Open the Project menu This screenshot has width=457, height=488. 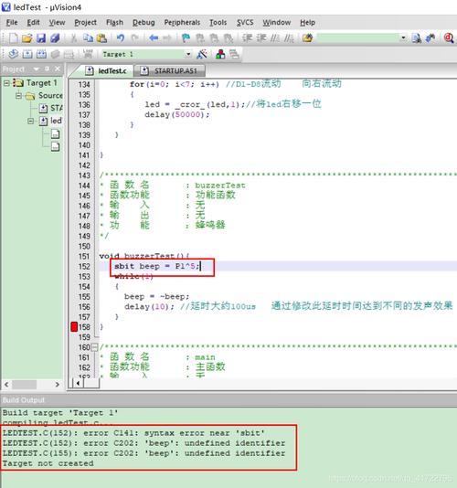coord(85,23)
